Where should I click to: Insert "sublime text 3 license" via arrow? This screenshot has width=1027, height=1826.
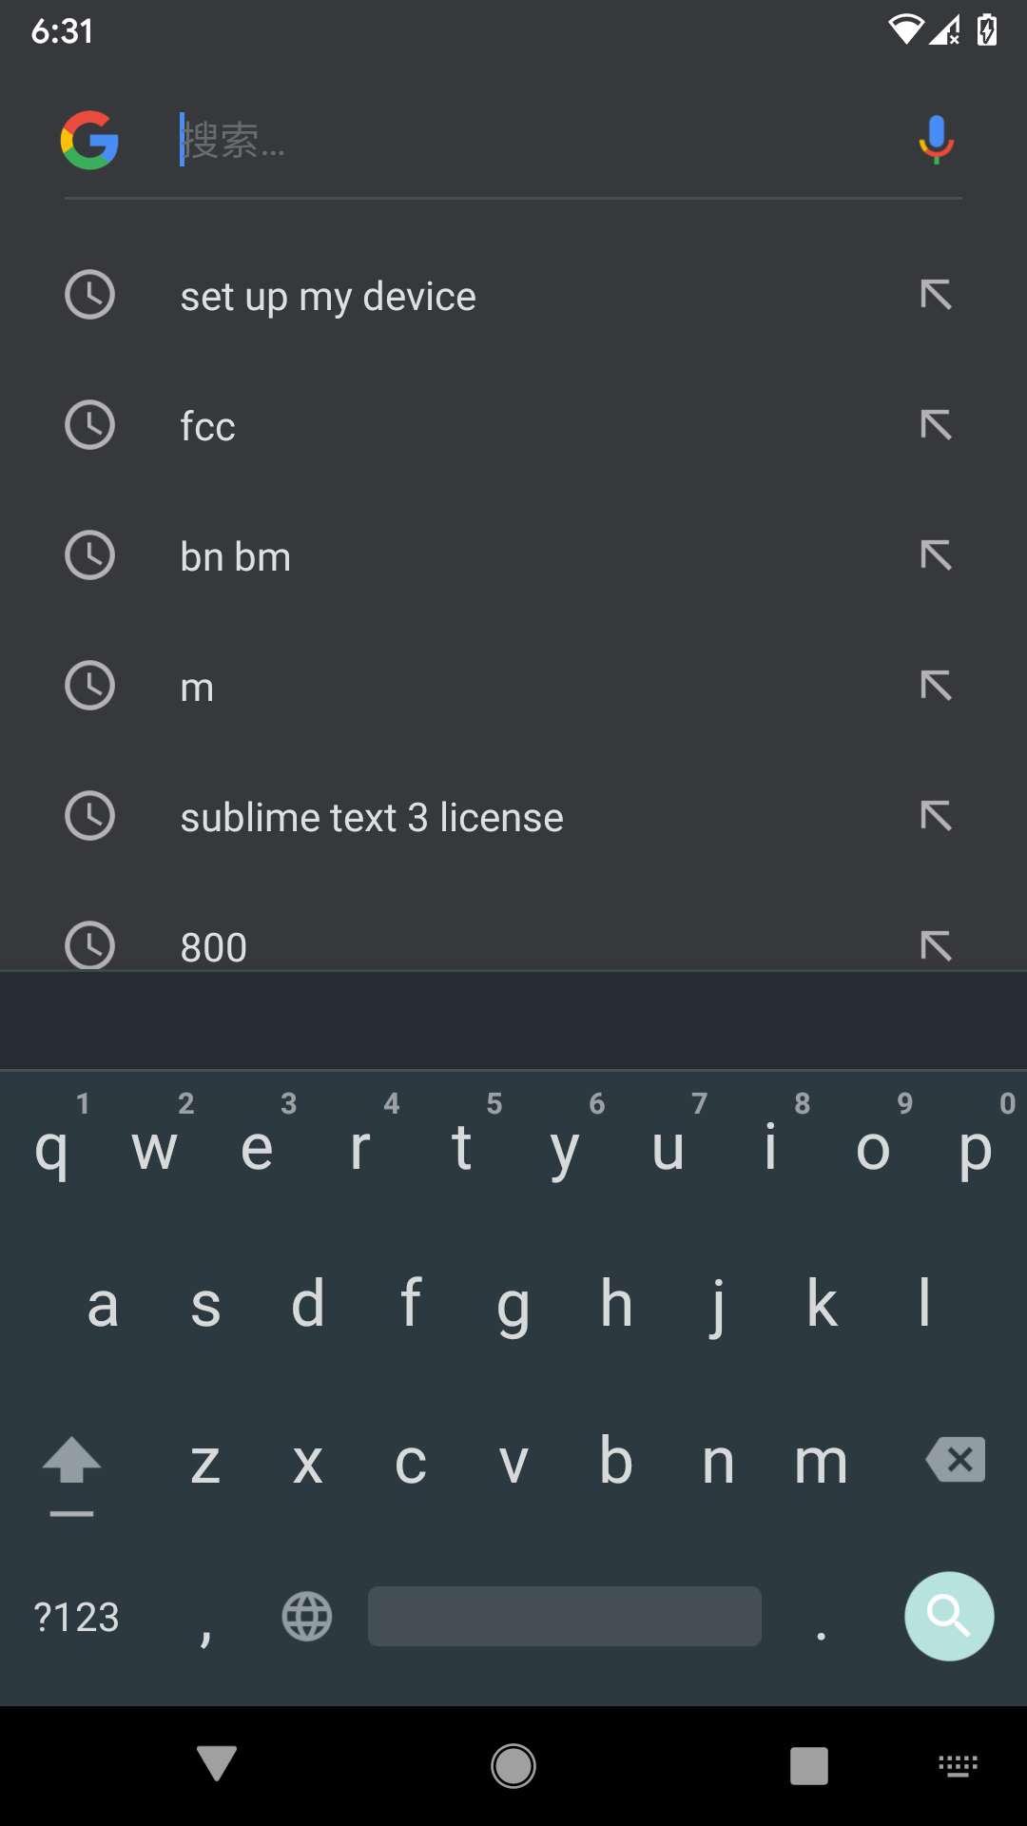936,816
